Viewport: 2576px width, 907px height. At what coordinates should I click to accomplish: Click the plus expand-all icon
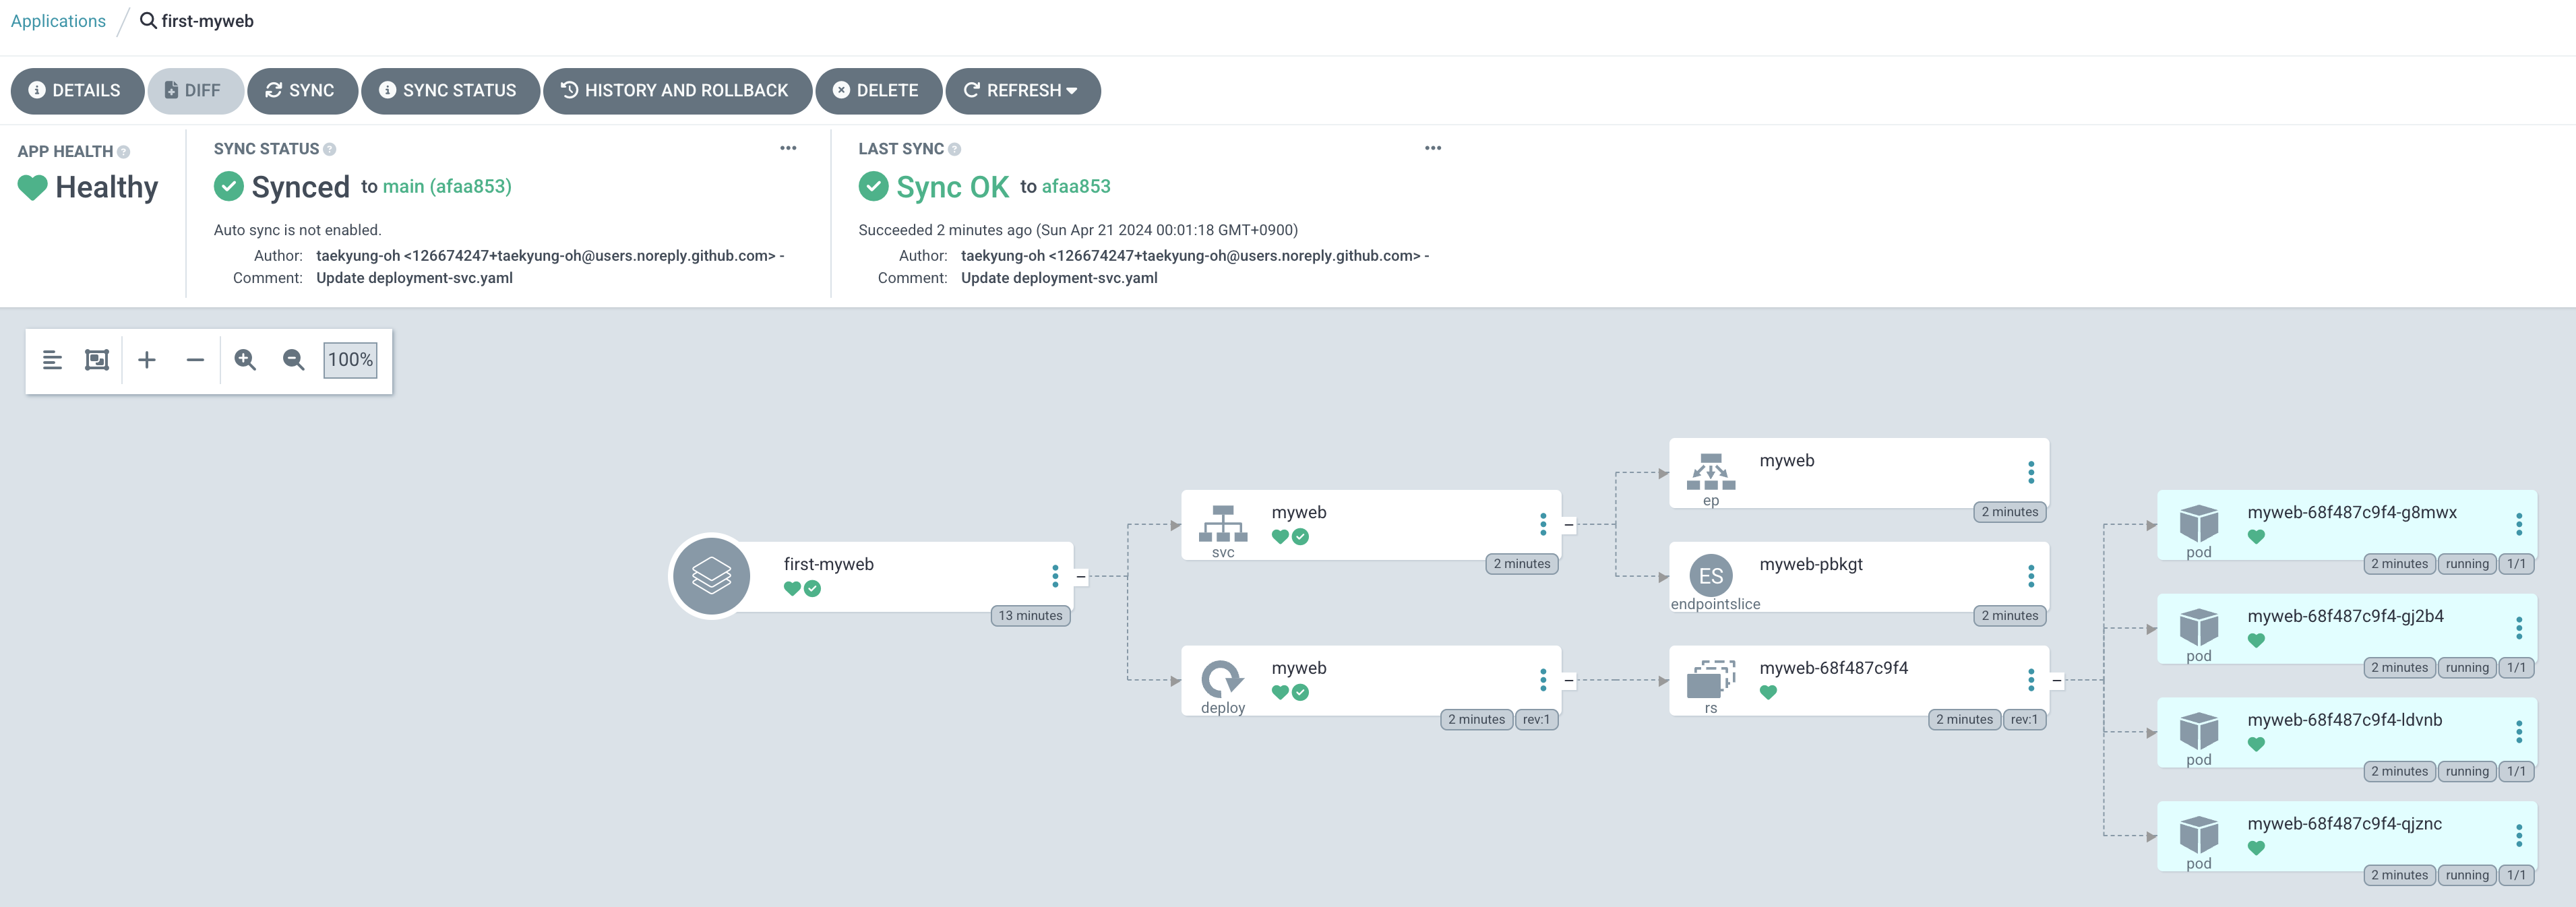(147, 360)
